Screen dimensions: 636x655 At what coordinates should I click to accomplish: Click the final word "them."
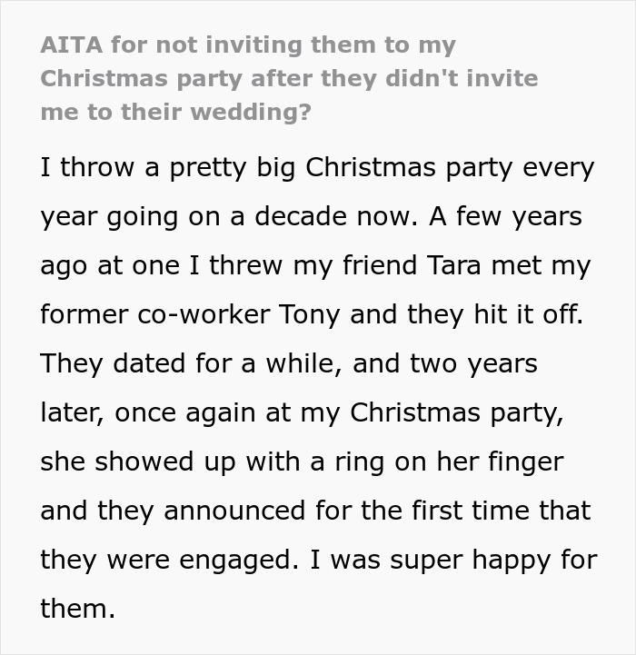coord(78,608)
